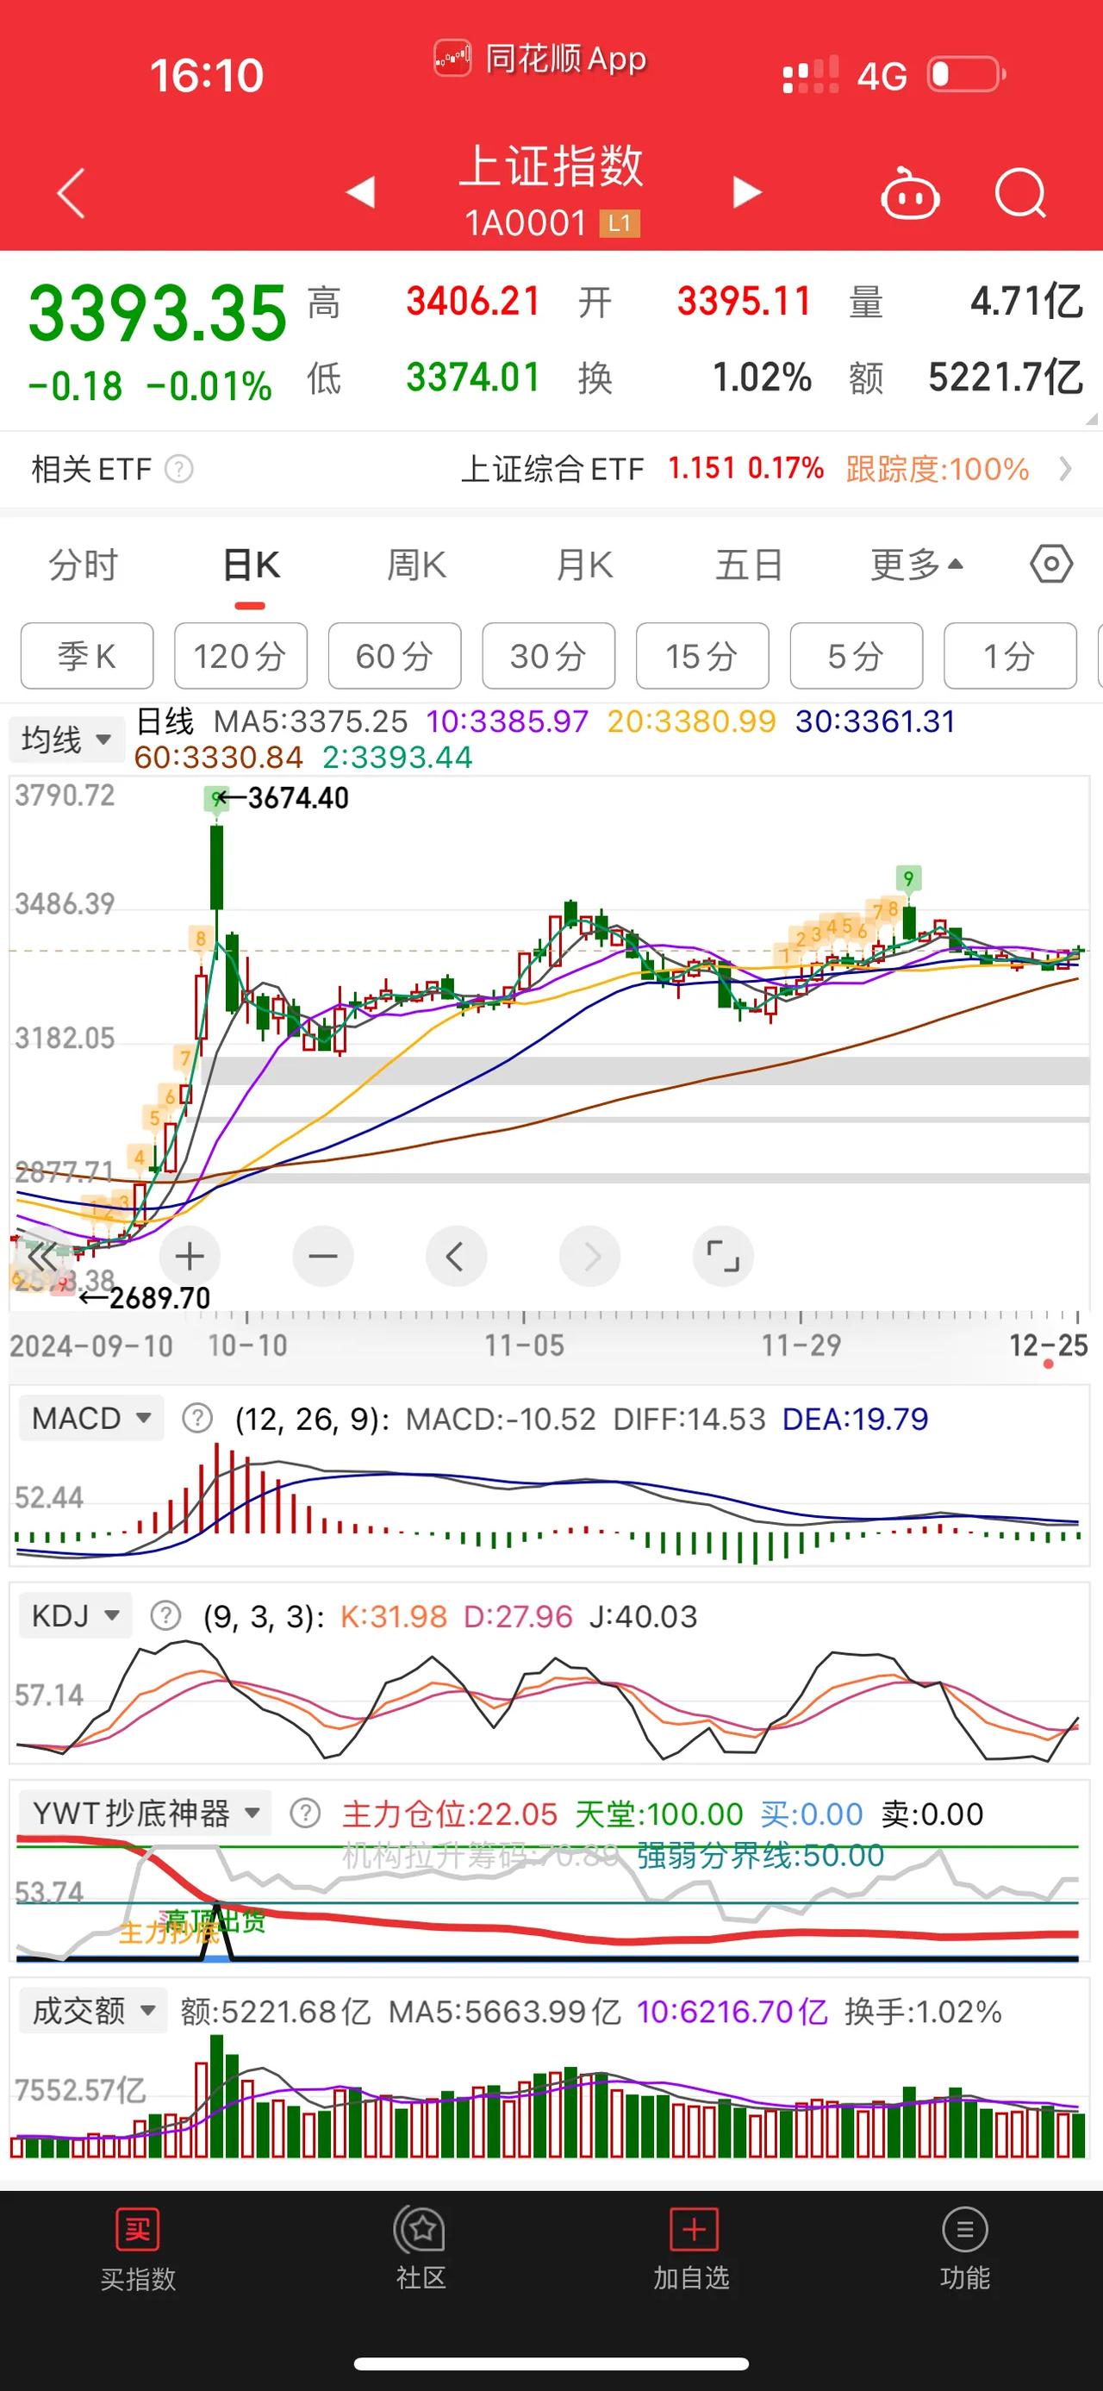
Task: Go to next index with right triangle
Action: (747, 192)
